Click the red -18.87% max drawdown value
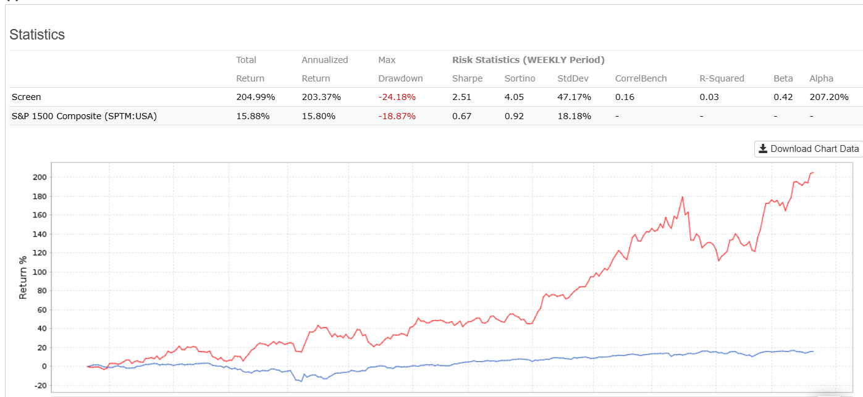The width and height of the screenshot is (863, 397). pos(397,116)
